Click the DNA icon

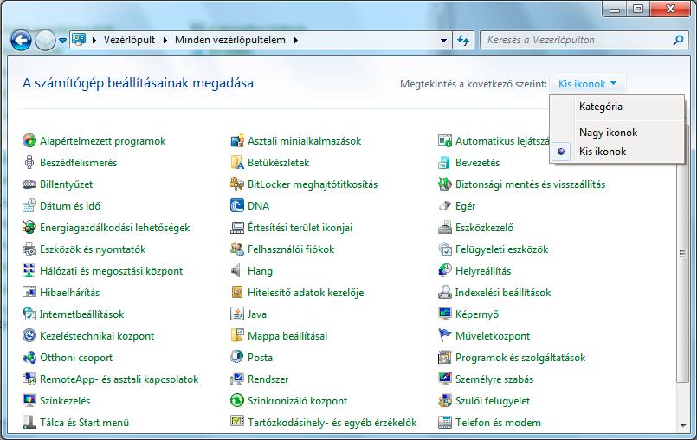click(x=237, y=205)
